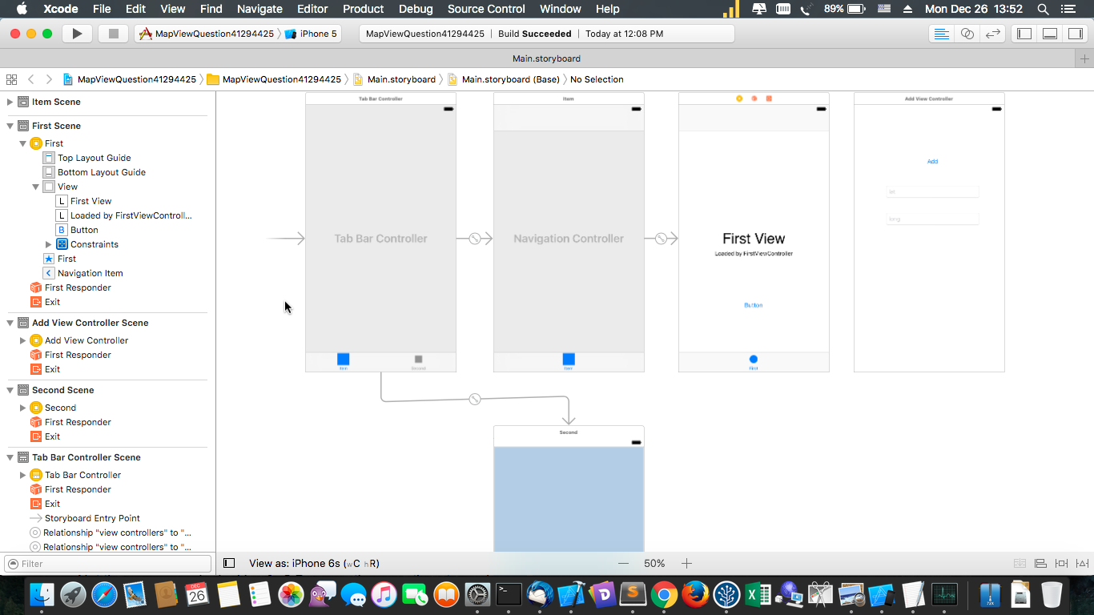Click the orange Exit icon above First View scene
The height and width of the screenshot is (615, 1094).
click(x=769, y=98)
